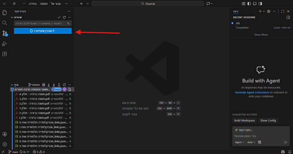Open the Agent mode dropdown in chat
293x154 pixels.
[x=239, y=142]
